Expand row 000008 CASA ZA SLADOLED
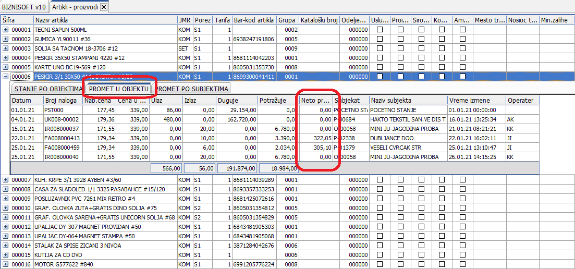The width and height of the screenshot is (575, 269). coord(6,189)
